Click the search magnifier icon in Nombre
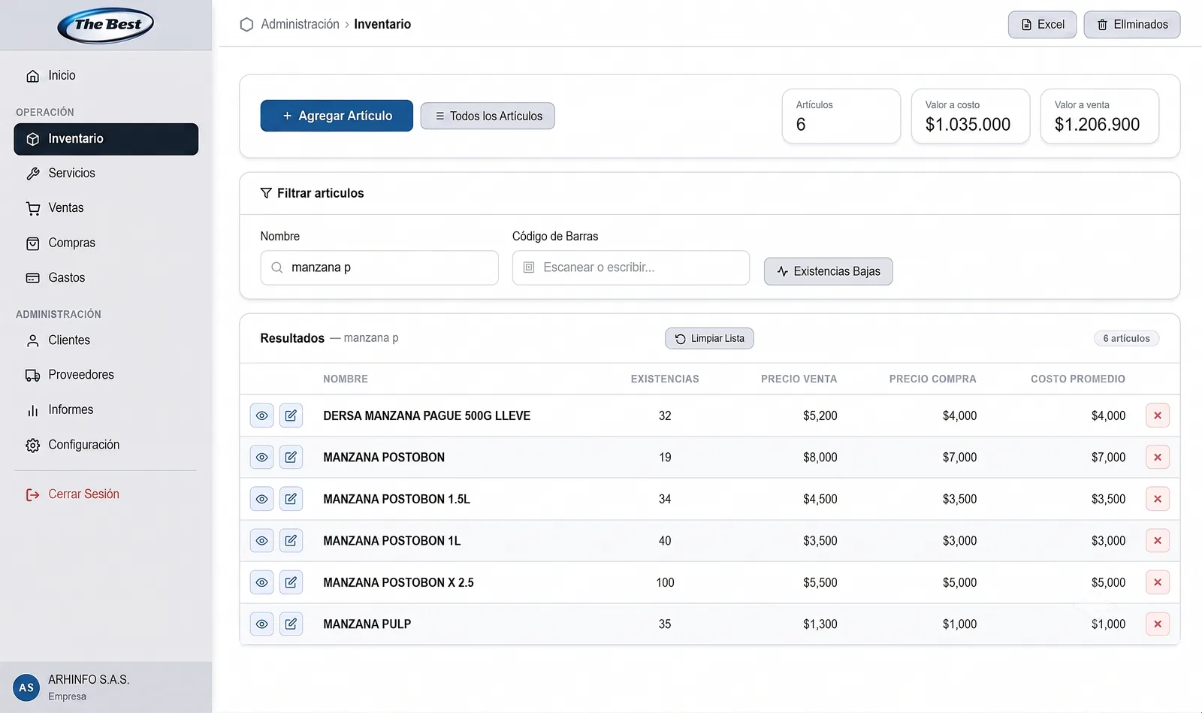 point(277,267)
